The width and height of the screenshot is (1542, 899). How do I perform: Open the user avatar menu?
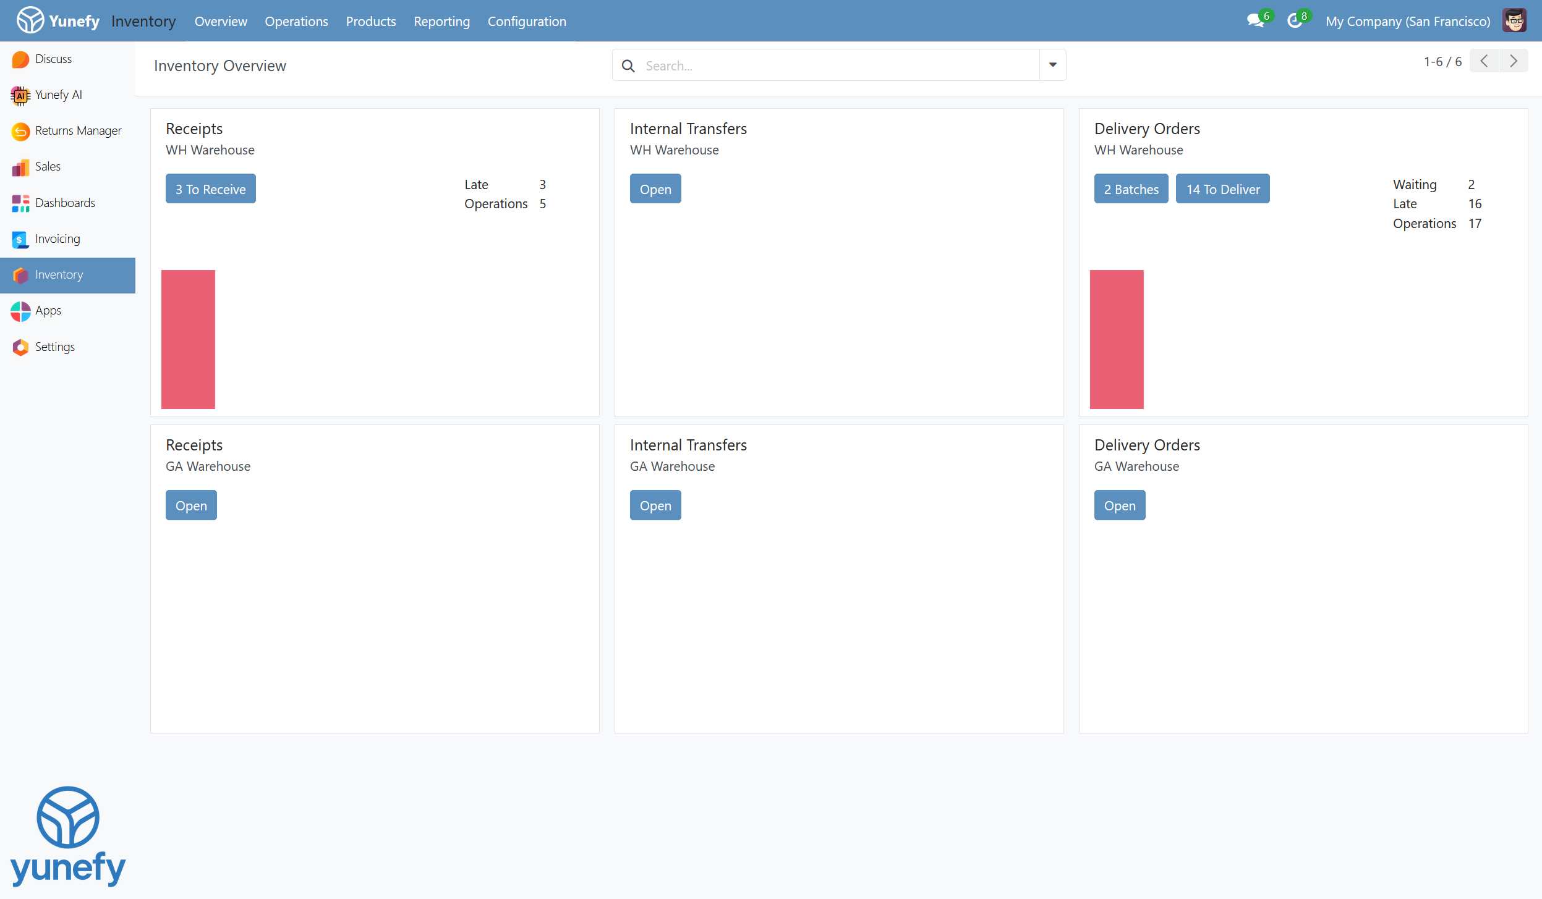pos(1515,19)
